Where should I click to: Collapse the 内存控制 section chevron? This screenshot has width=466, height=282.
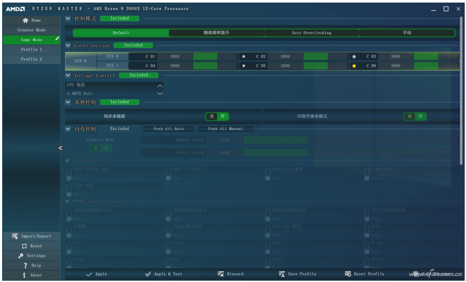click(x=68, y=129)
